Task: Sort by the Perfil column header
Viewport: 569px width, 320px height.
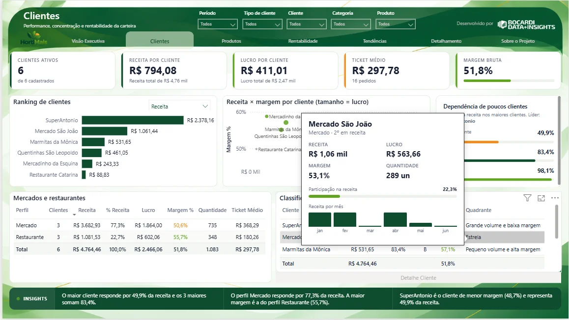Action: (22, 210)
